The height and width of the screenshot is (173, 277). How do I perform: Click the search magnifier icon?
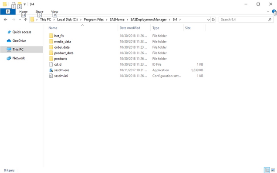(270, 20)
